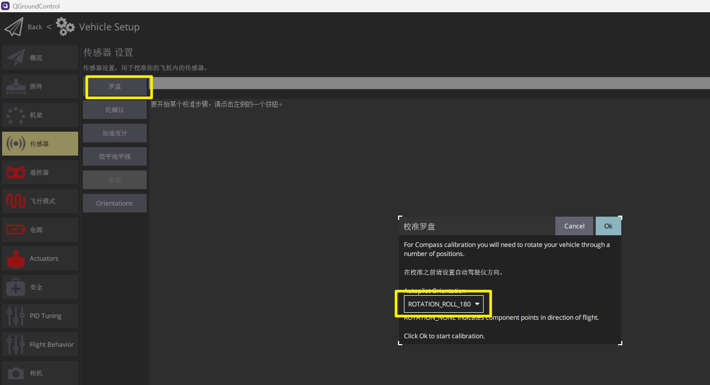Click the Vehicle Setup gears icon
This screenshot has width=710, height=385.
(x=65, y=27)
